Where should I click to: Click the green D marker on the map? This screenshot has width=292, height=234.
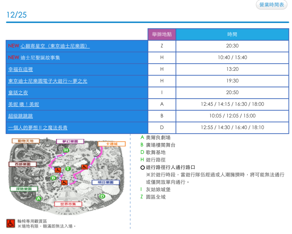point(102,196)
